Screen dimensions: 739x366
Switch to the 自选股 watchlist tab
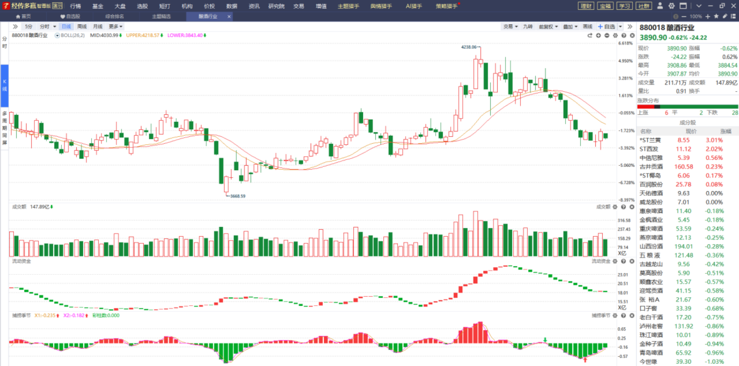click(70, 16)
